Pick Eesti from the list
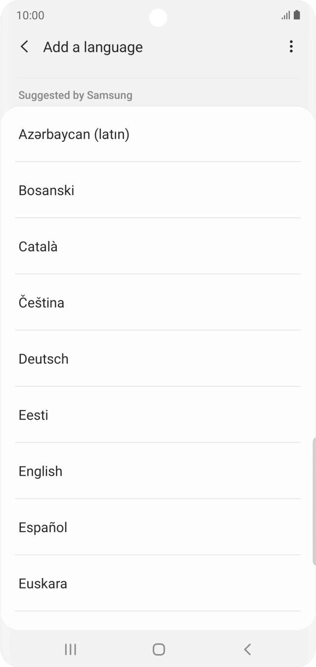 (33, 415)
